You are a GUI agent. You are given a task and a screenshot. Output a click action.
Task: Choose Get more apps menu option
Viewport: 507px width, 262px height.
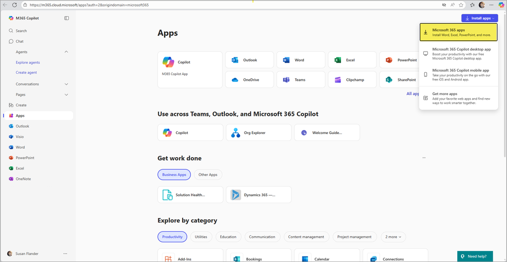pyautogui.click(x=458, y=98)
